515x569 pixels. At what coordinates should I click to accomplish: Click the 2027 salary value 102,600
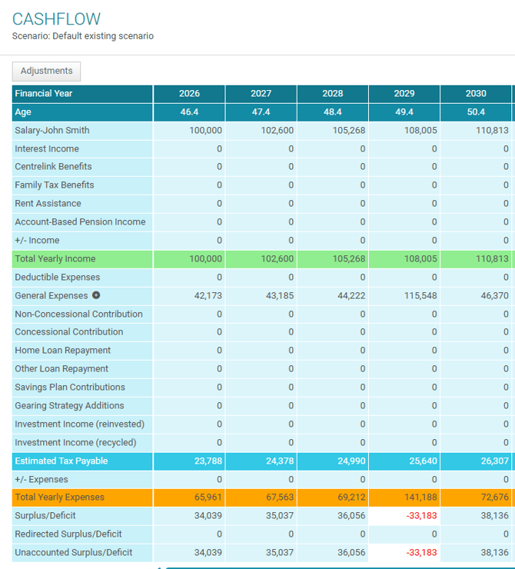click(277, 131)
